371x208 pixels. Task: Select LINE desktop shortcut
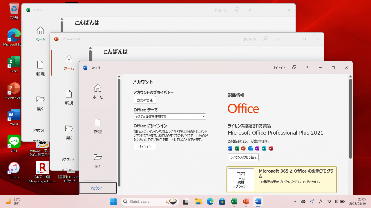14,144
